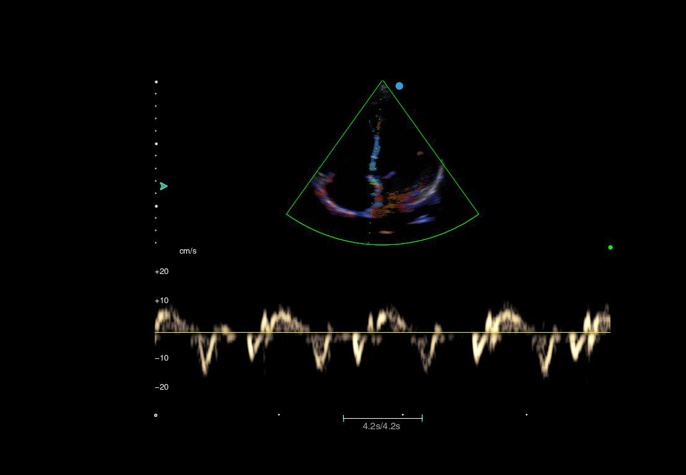
Task: Click the cyan depth focus arrow marker
Action: (x=163, y=186)
